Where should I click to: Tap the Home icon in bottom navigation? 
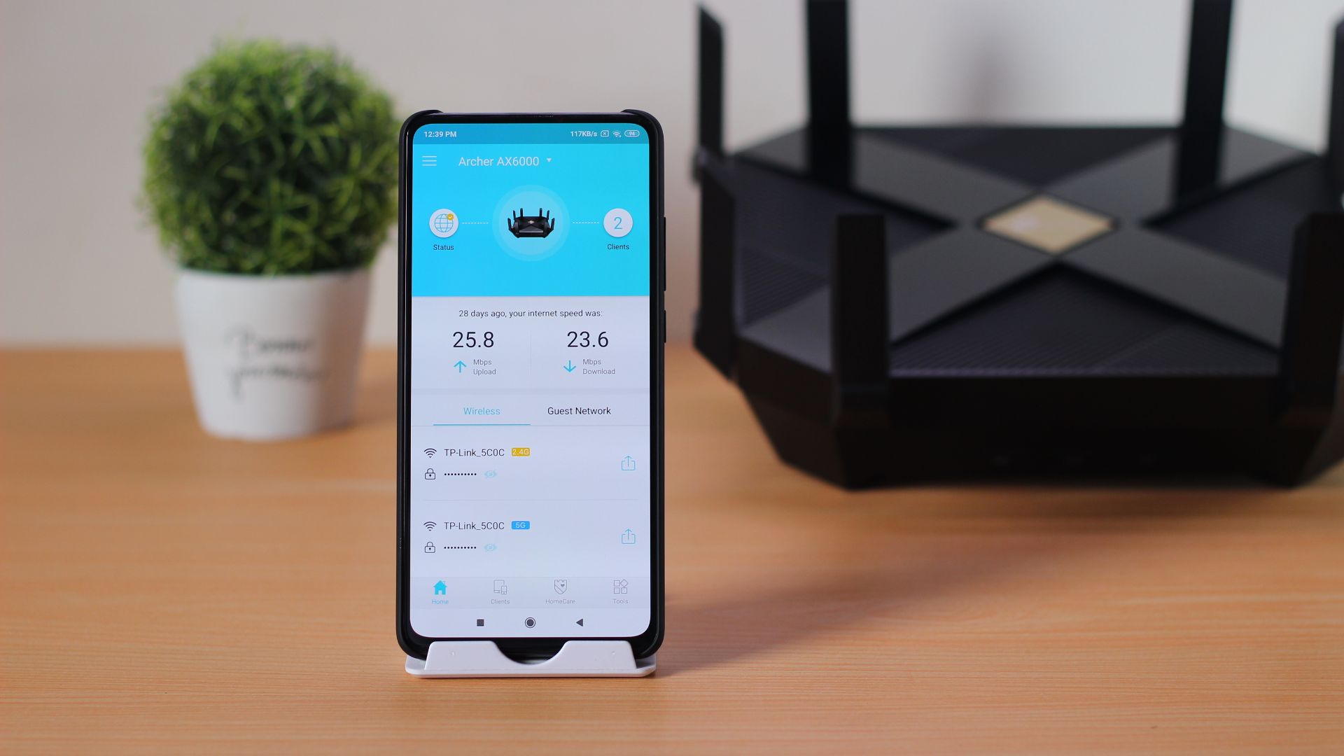(440, 588)
